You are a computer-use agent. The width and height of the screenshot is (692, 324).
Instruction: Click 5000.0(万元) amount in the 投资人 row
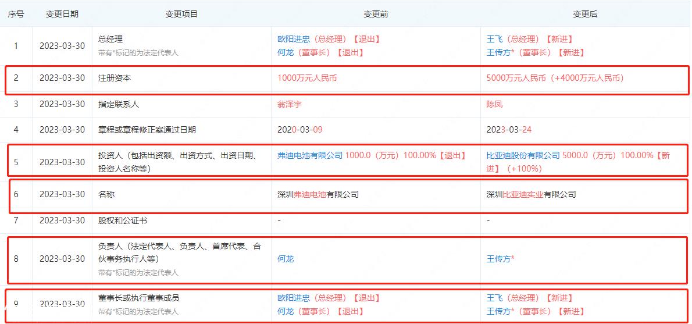[x=590, y=155]
